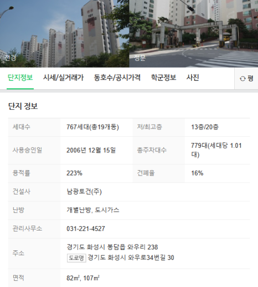Switch to the 시세/실거래가 tab
Image resolution: width=258 pixels, height=287 pixels.
[63, 78]
